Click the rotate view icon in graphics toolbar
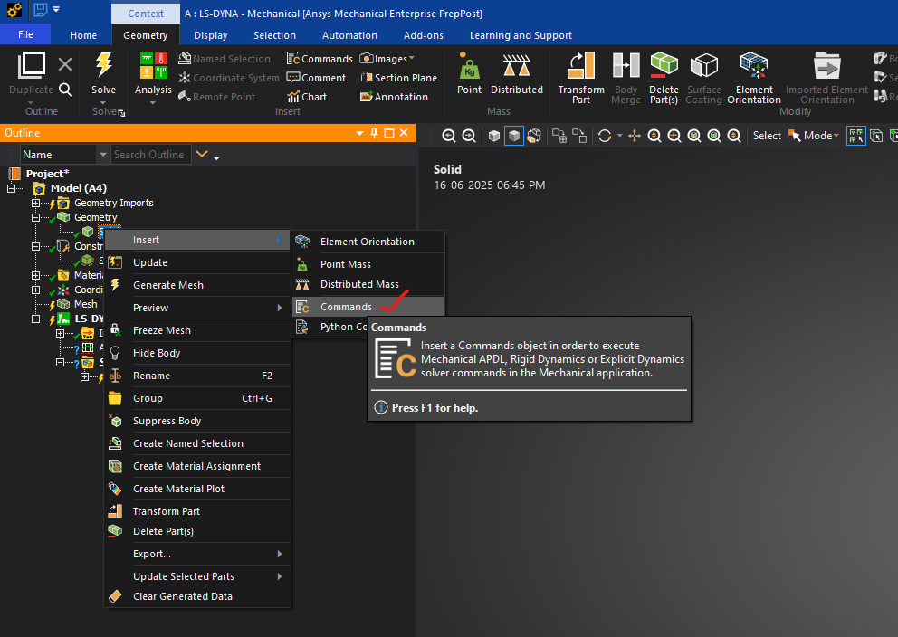The height and width of the screenshot is (637, 898). (x=604, y=136)
